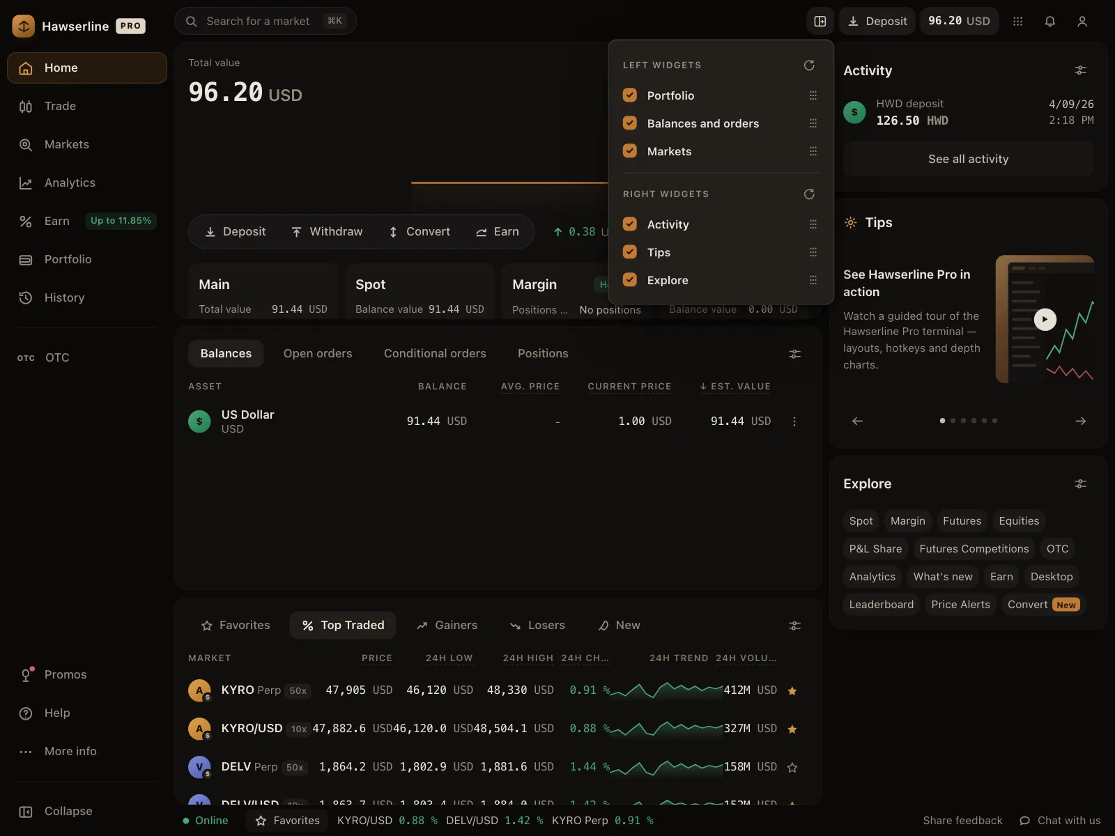Click Convert in portfolio actions
This screenshot has width=1115, height=836.
click(x=420, y=232)
